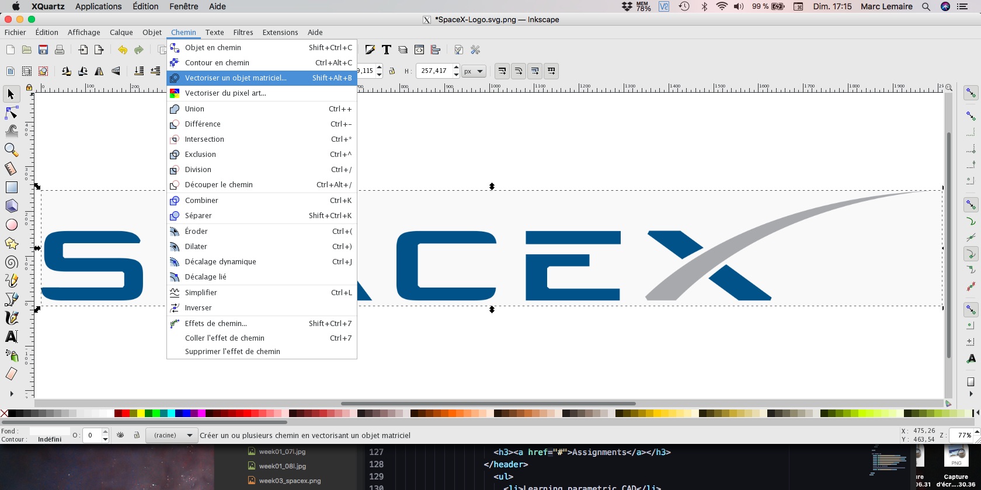981x490 pixels.
Task: Increase the H height value
Action: click(x=456, y=68)
